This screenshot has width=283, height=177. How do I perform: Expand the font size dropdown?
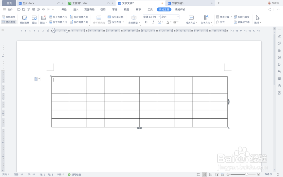(177, 17)
